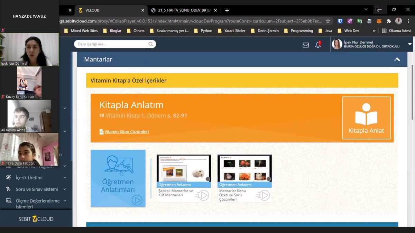415x233 pixels.
Task: Open the Bitwarden shield extension
Action: point(340,21)
